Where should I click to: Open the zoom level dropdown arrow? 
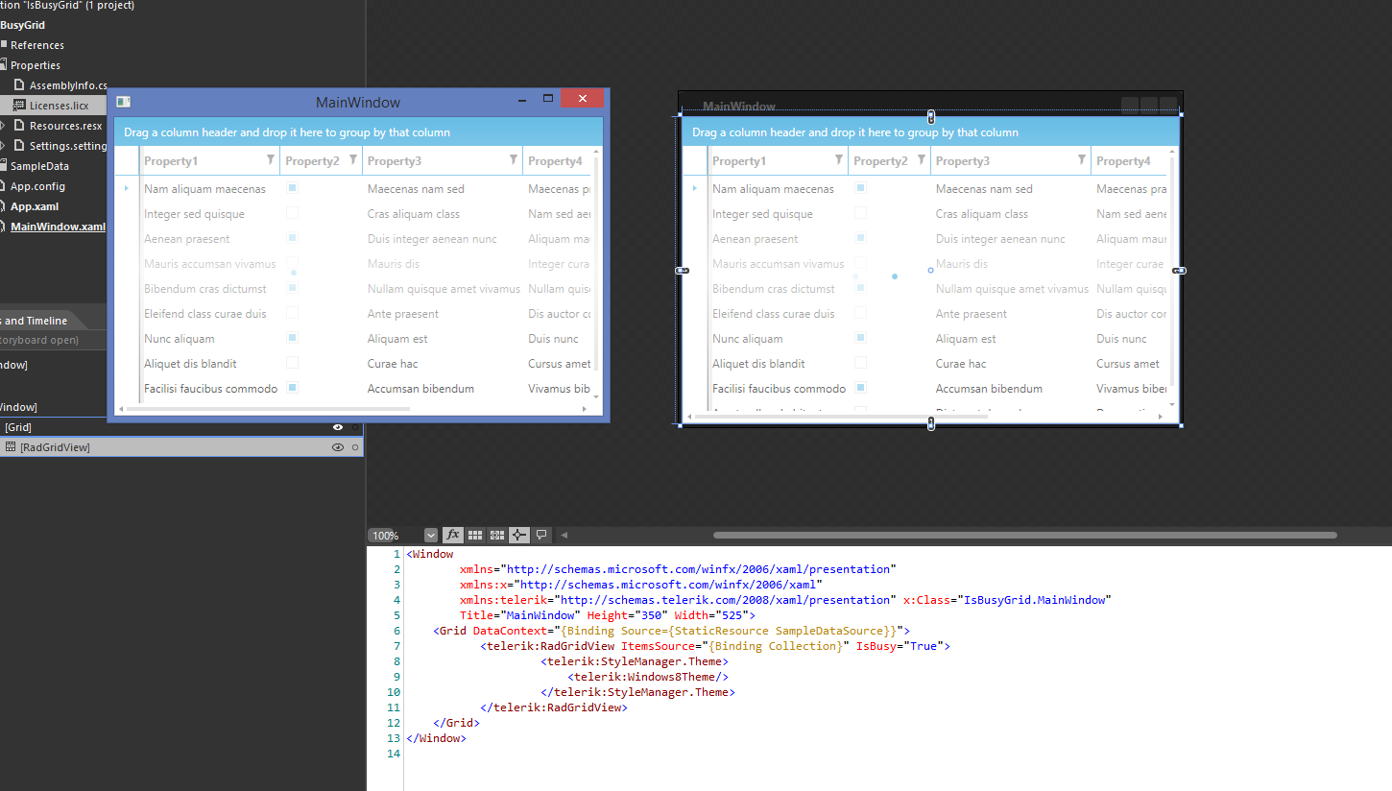point(431,536)
